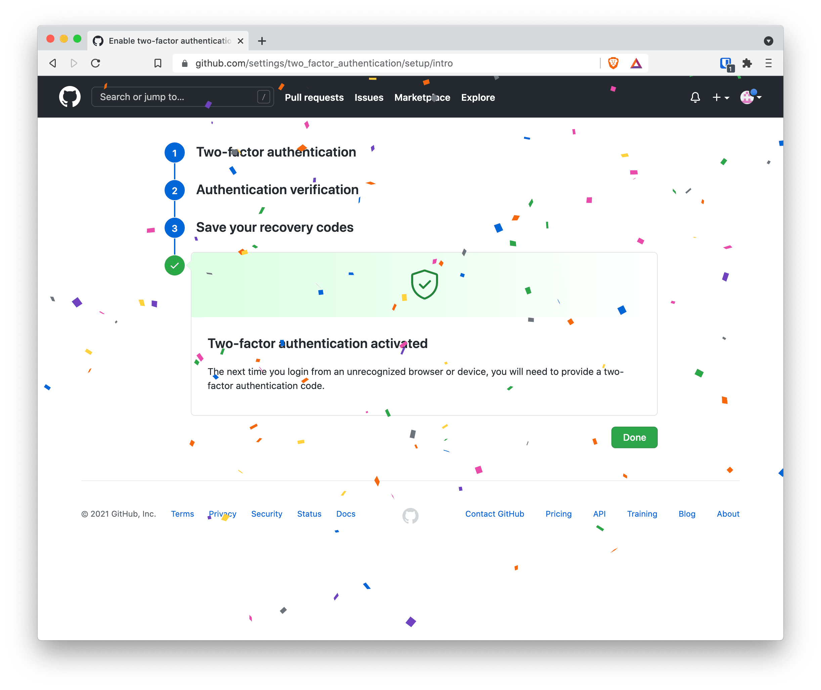
Task: Open the 1Password extension icon
Action: (727, 64)
